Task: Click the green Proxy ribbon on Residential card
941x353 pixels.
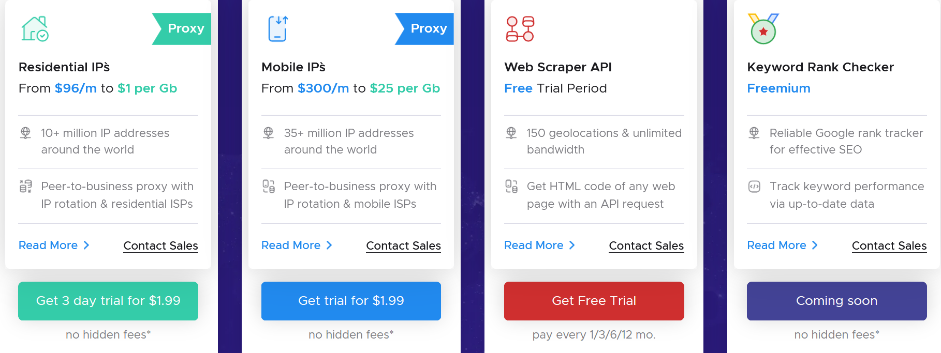Action: 182,29
